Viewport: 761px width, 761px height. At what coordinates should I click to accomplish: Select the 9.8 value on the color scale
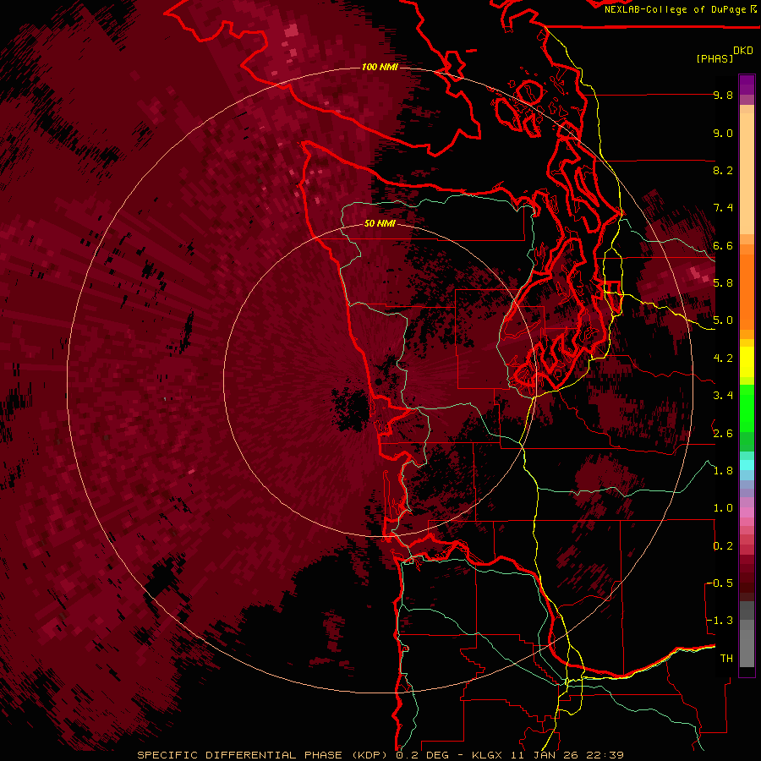[723, 95]
